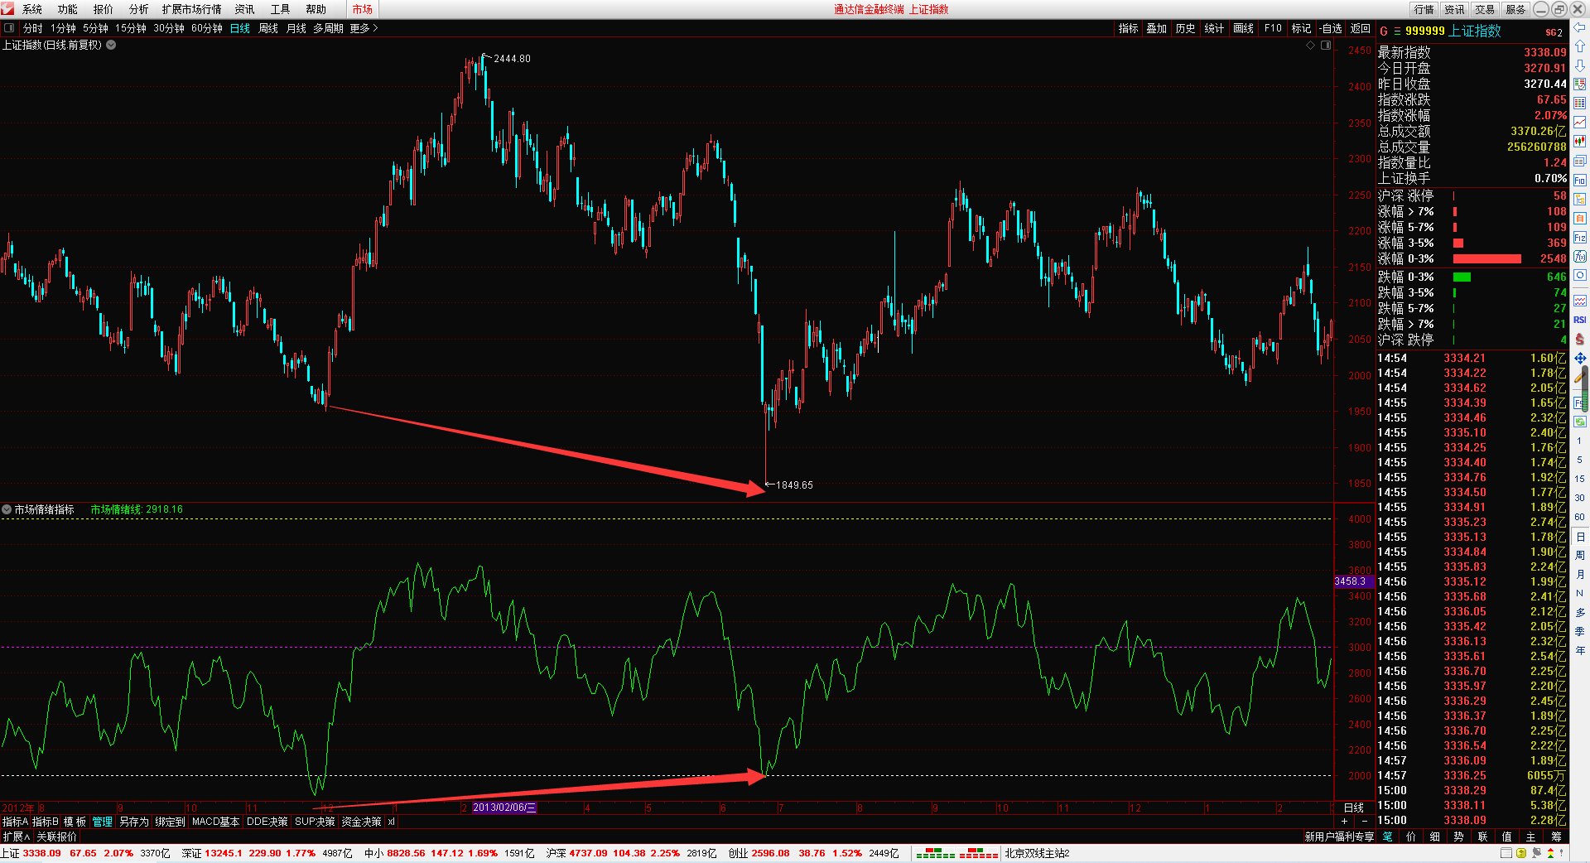Switch to the 周线 weekly period tab
This screenshot has width=1590, height=863.
click(x=268, y=28)
